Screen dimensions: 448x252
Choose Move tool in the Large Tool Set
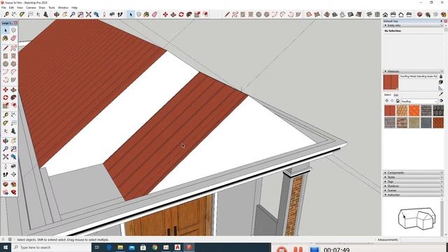tap(6, 90)
